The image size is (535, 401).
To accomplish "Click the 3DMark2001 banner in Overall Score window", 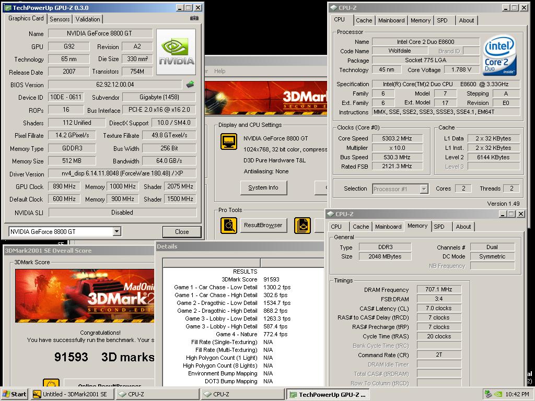I will (85, 296).
